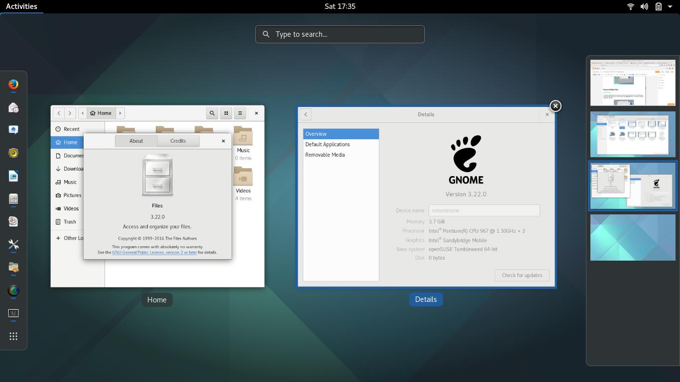The width and height of the screenshot is (680, 382).
Task: Click the Details window caption label
Action: [x=426, y=299]
